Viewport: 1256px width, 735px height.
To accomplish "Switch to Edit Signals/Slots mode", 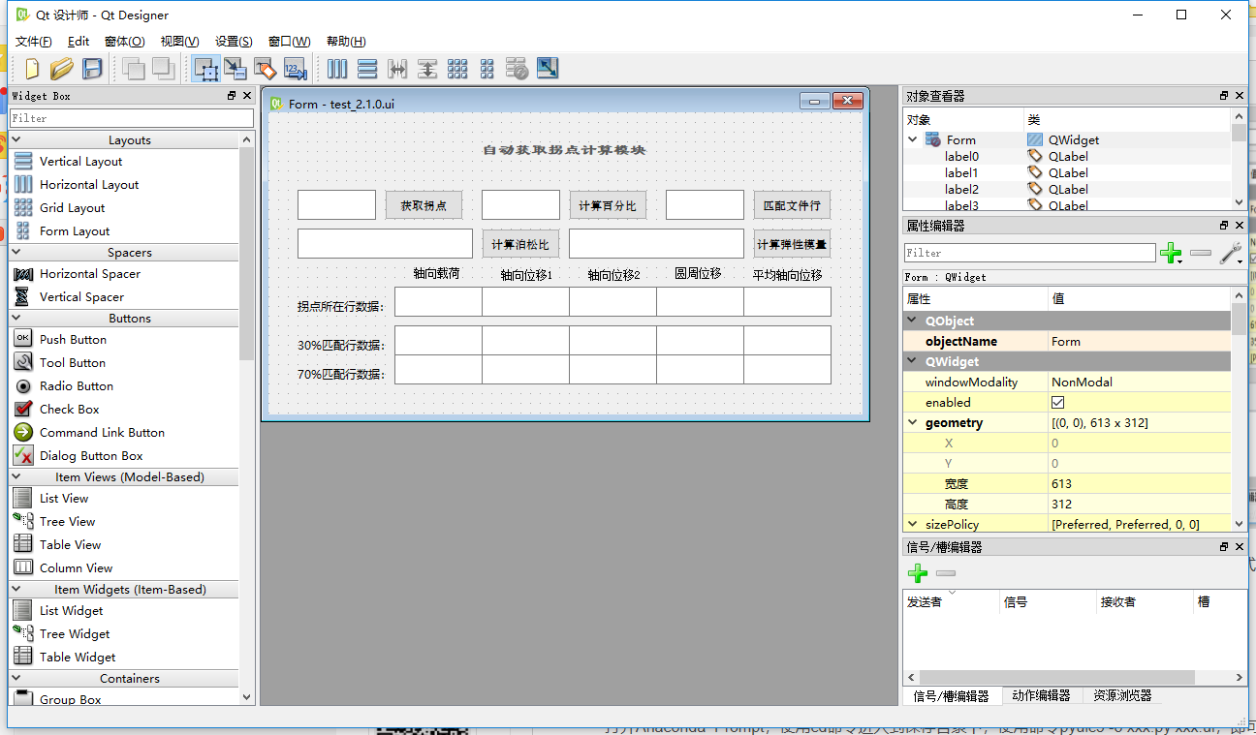I will [x=235, y=69].
